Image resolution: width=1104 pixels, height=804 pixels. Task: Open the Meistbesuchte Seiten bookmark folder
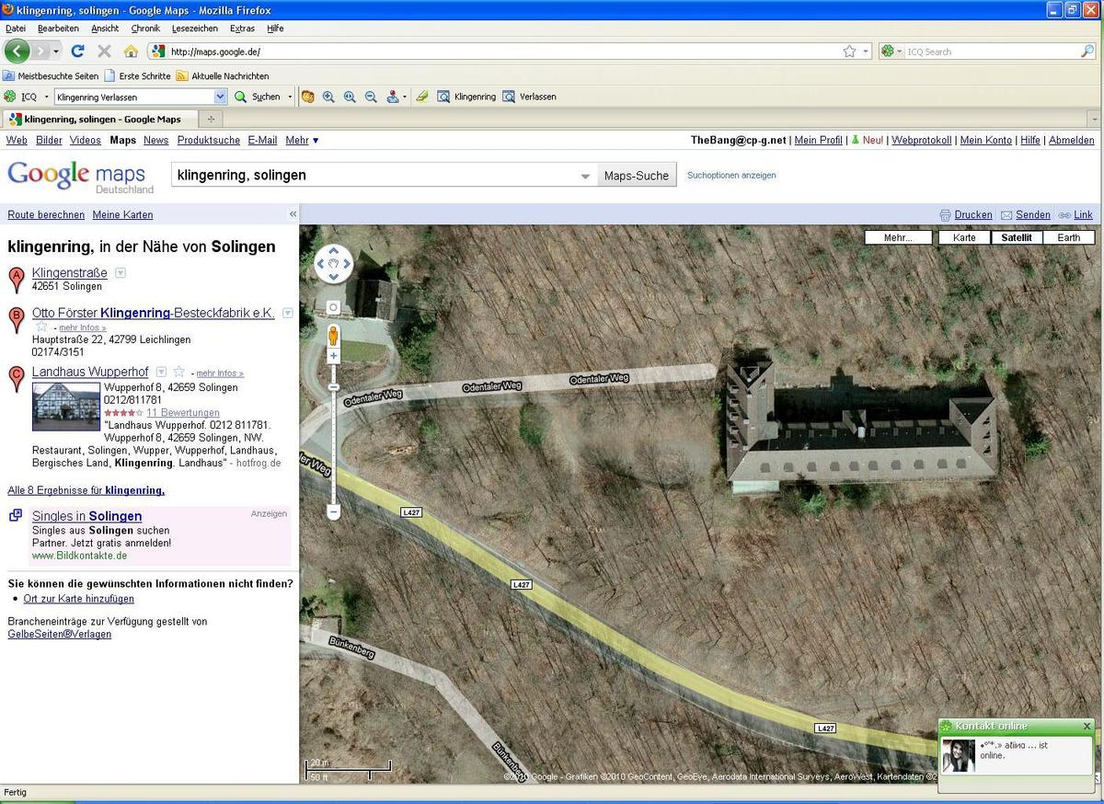(x=51, y=76)
